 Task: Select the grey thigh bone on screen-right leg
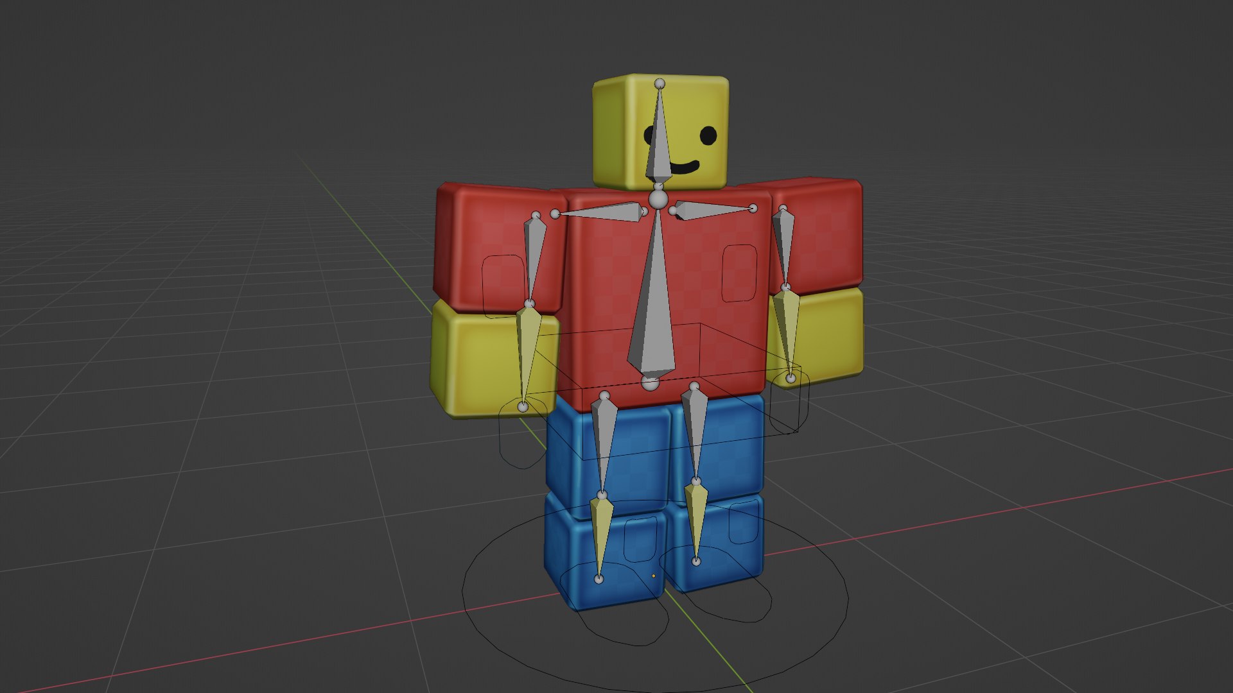point(695,433)
